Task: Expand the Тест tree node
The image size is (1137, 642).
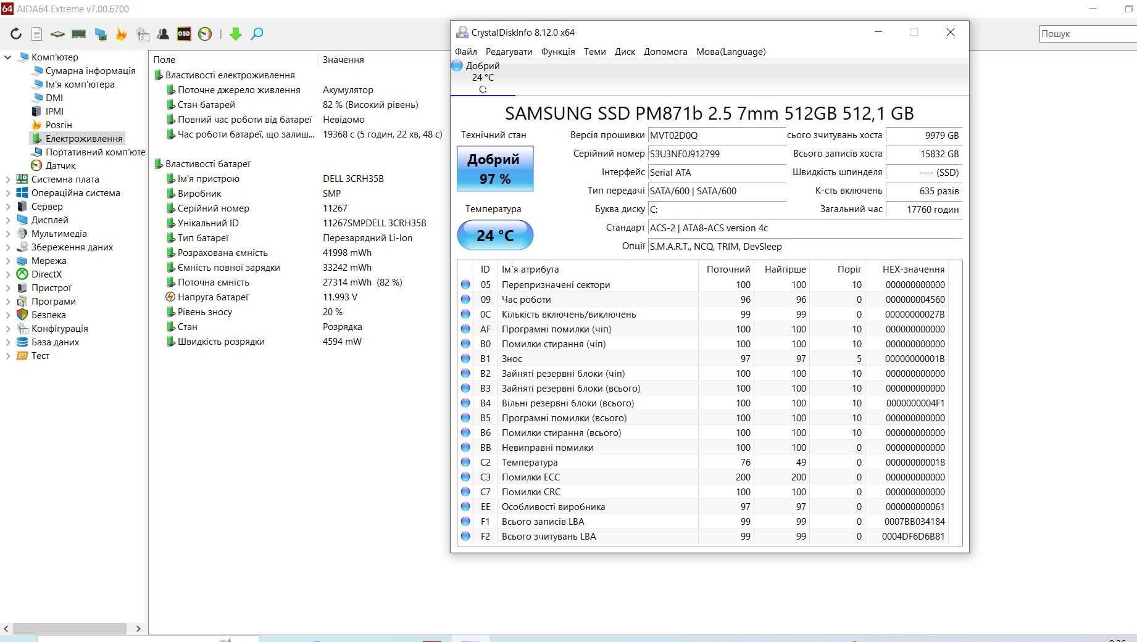Action: (x=8, y=356)
